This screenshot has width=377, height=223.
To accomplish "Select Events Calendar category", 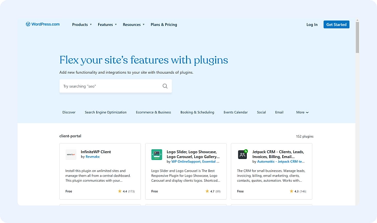I will coord(236,112).
